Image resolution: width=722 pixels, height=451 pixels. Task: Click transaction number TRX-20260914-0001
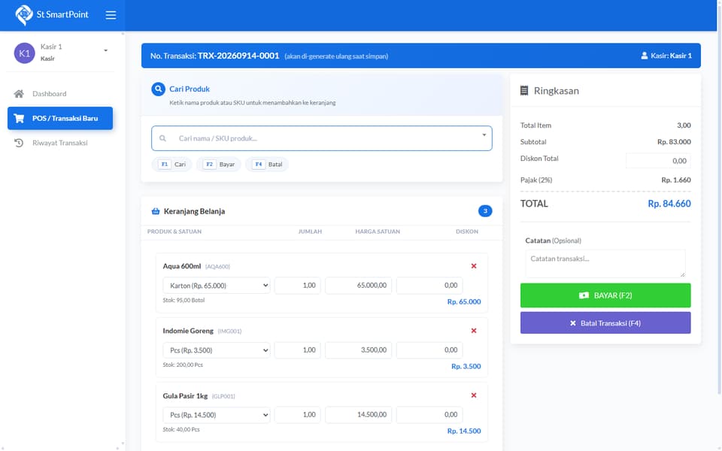[x=238, y=56]
